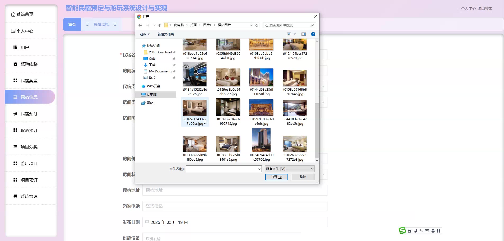Click the Sogou input method logo
504x241 pixels.
coord(402,231)
